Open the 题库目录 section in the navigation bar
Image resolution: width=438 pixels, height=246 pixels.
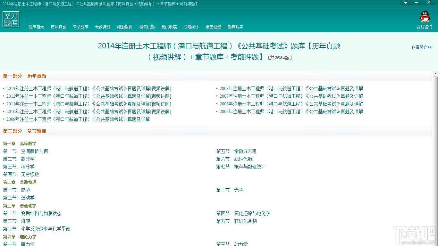[x=36, y=27]
